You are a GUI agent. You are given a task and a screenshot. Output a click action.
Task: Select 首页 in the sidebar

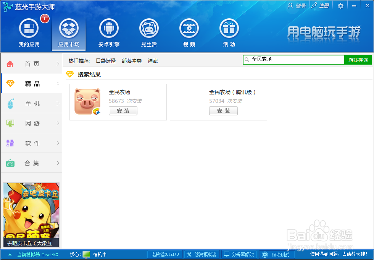(31, 63)
